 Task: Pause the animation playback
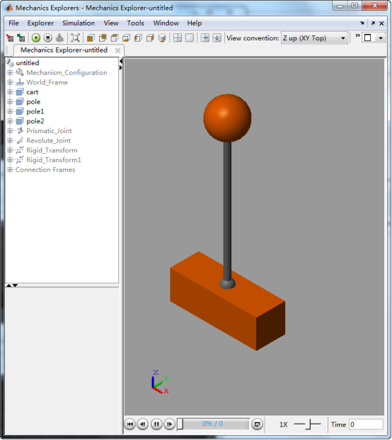(156, 424)
